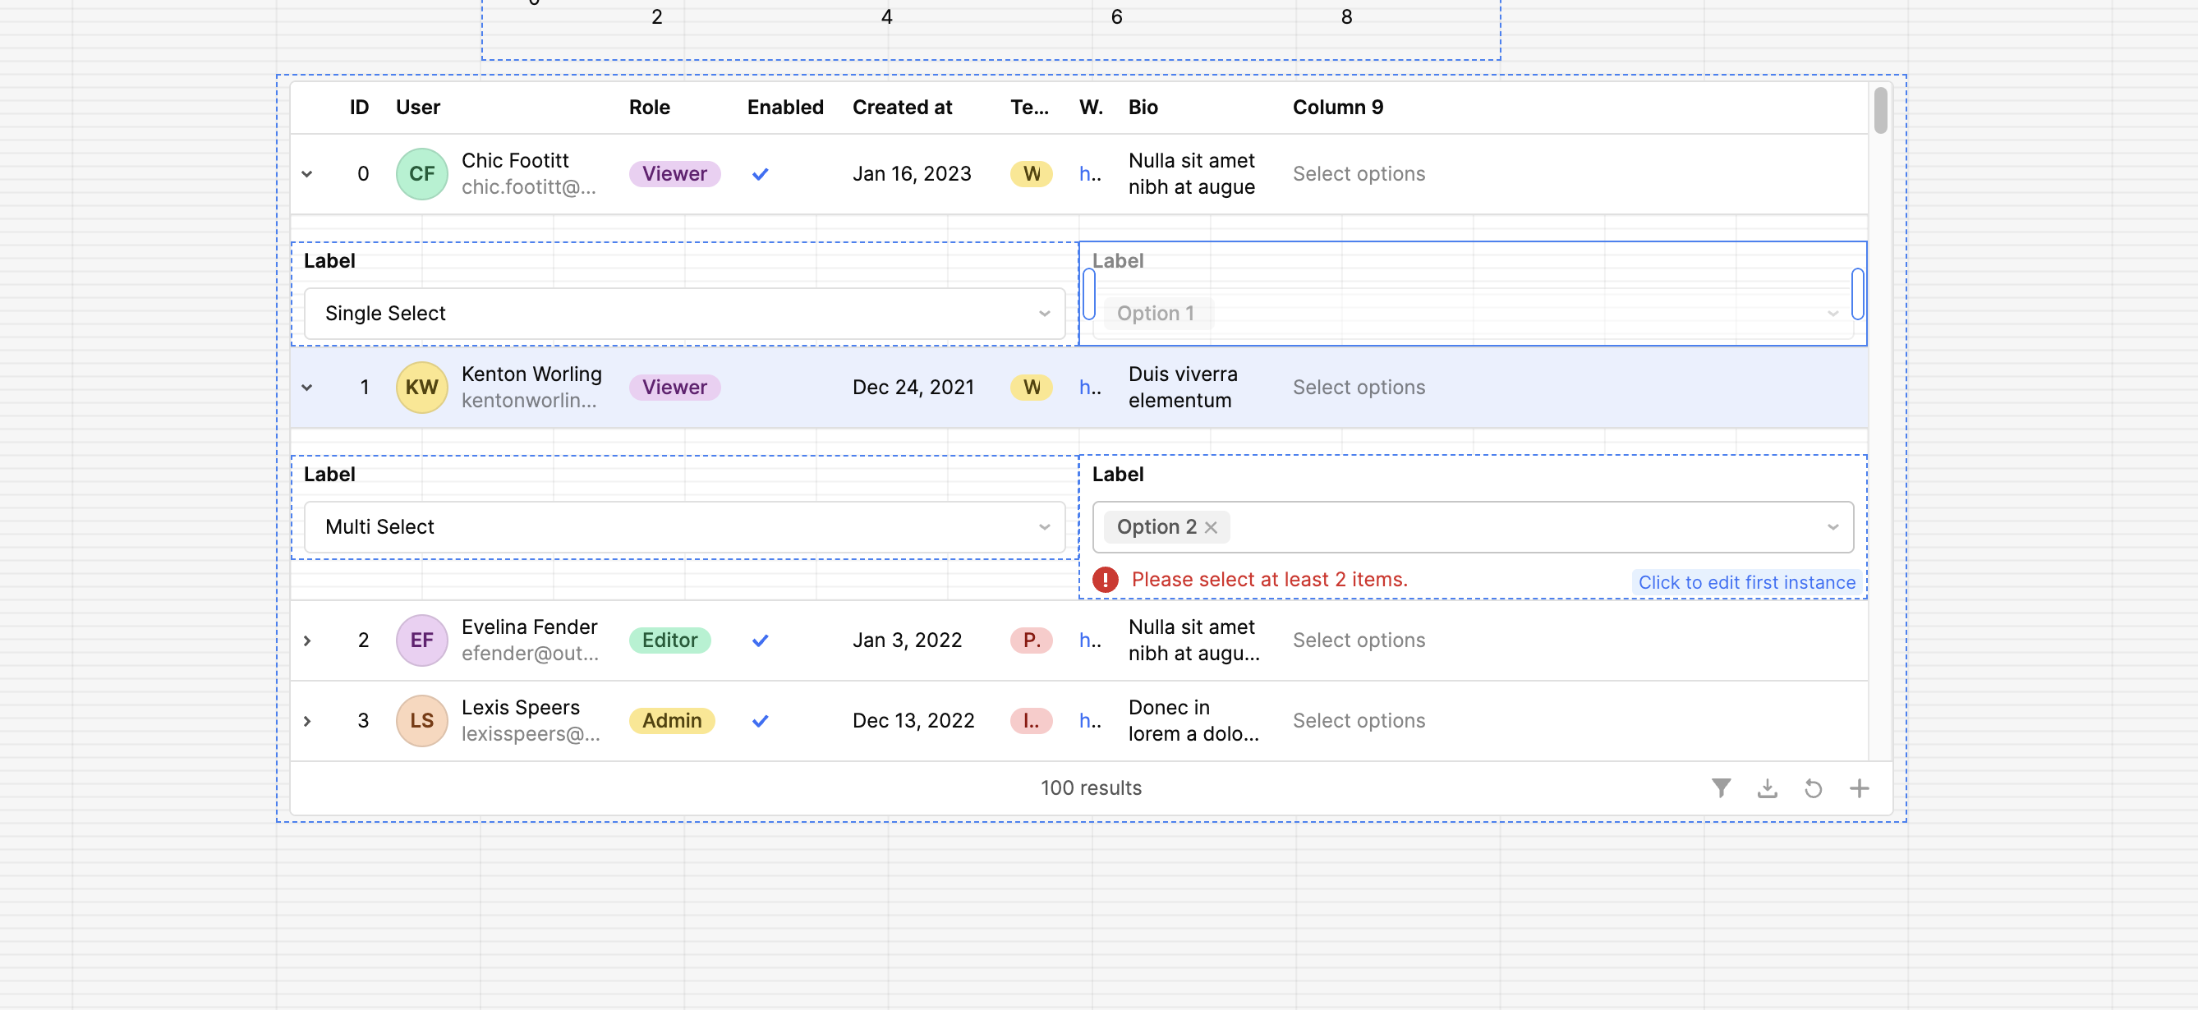The image size is (2198, 1010).
Task: Click the filter icon in table footer
Action: pyautogui.click(x=1721, y=787)
